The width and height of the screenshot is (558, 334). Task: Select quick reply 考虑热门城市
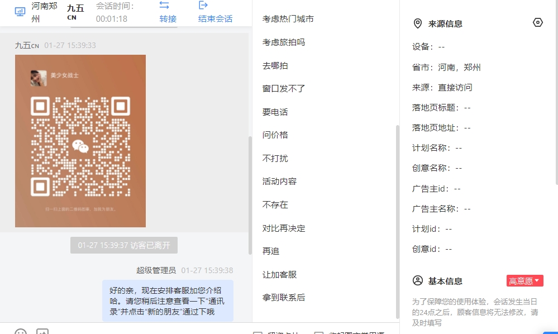[288, 19]
